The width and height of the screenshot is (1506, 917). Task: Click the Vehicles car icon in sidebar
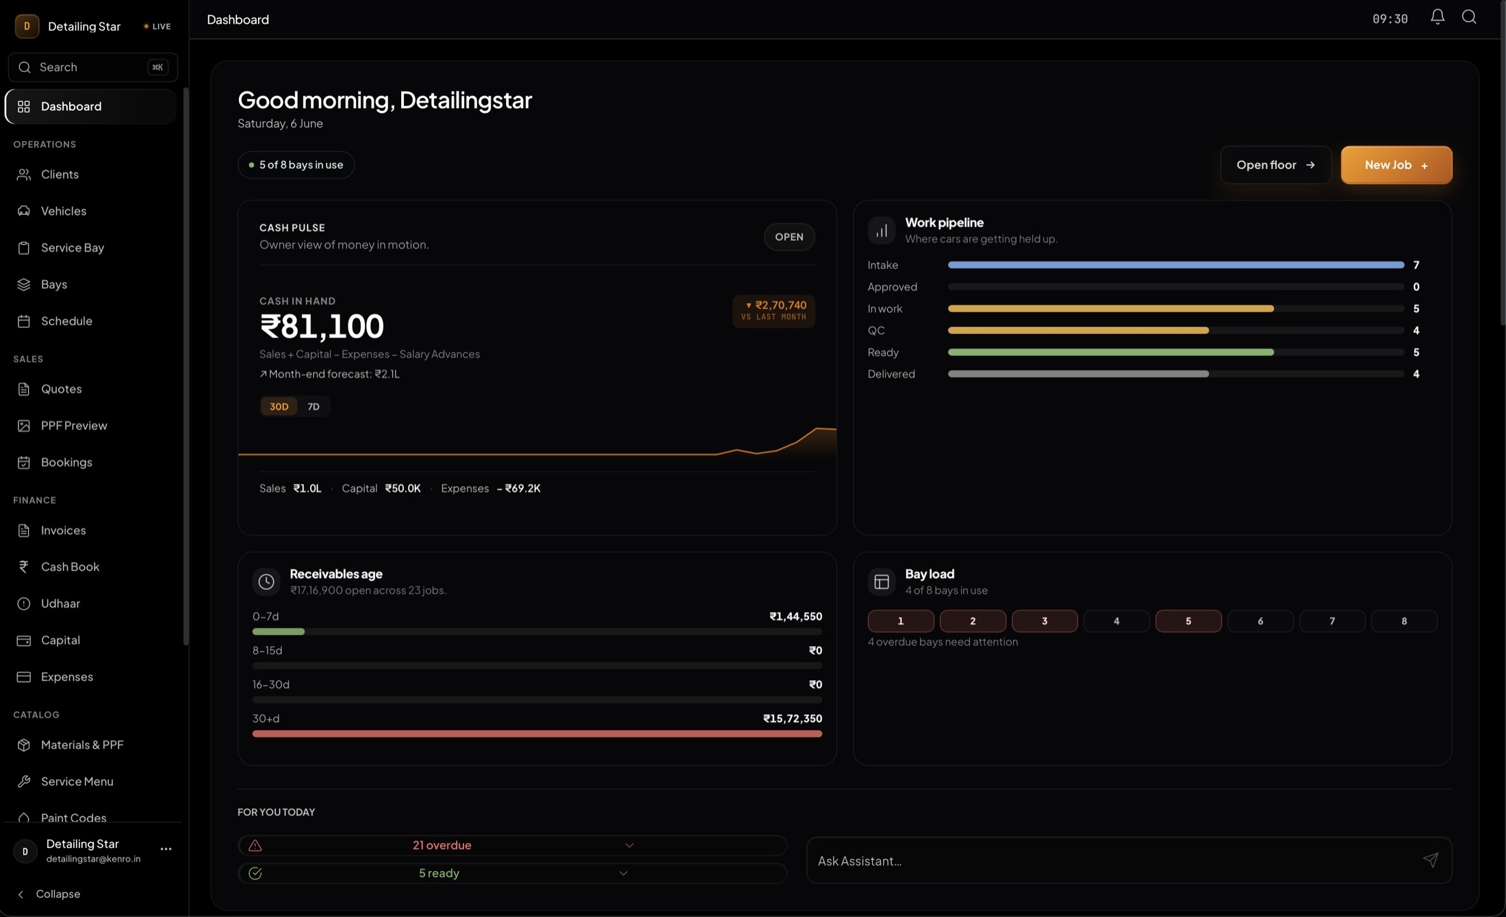point(24,211)
